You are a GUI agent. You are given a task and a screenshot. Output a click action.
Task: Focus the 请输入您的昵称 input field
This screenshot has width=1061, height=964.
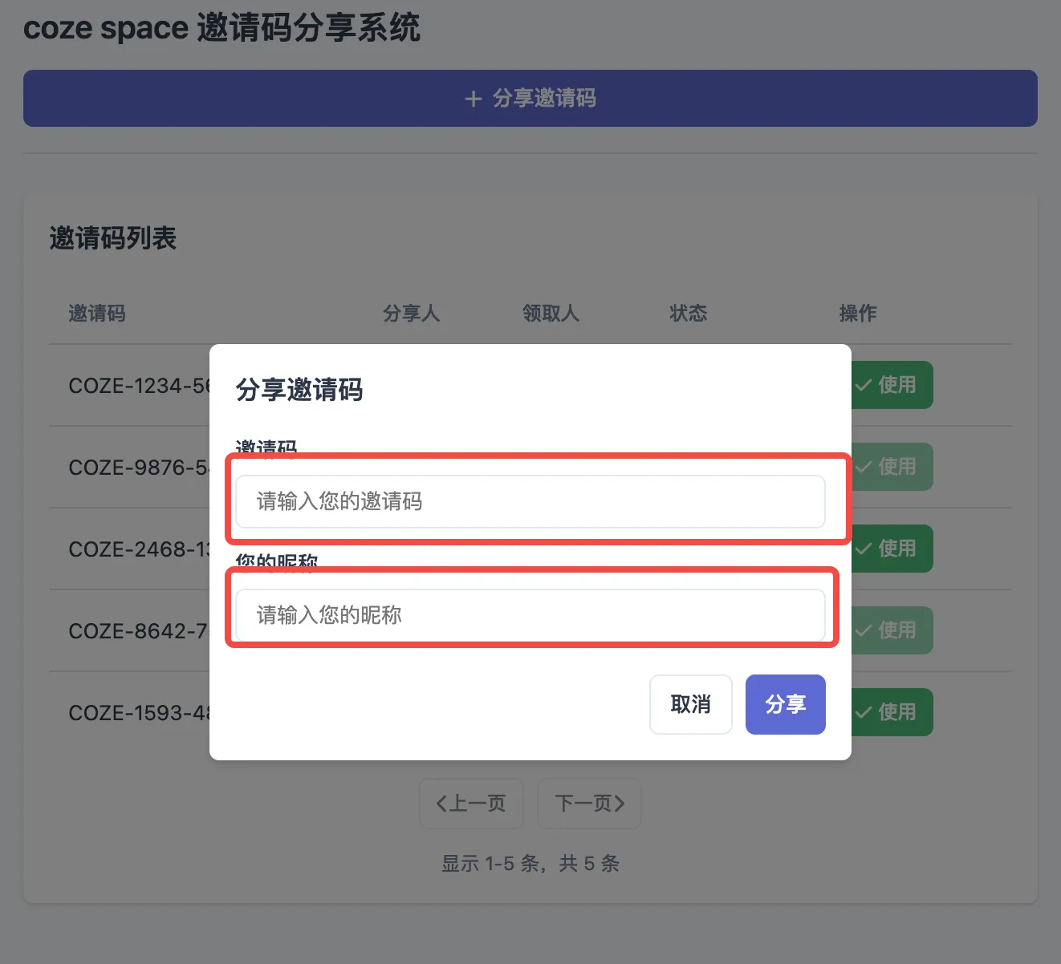(x=530, y=615)
